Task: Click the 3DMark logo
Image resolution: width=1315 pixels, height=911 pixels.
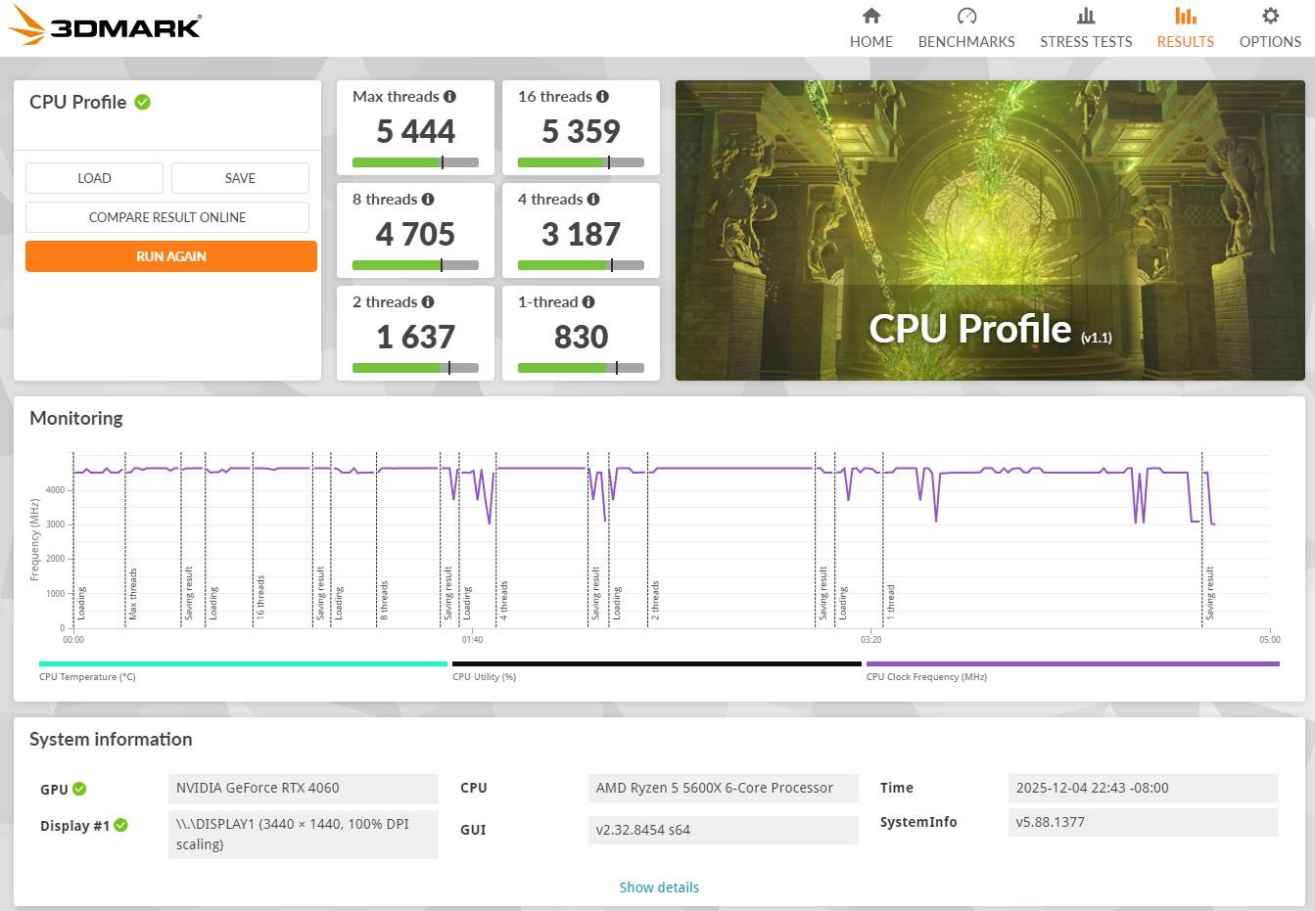Action: coord(104,26)
